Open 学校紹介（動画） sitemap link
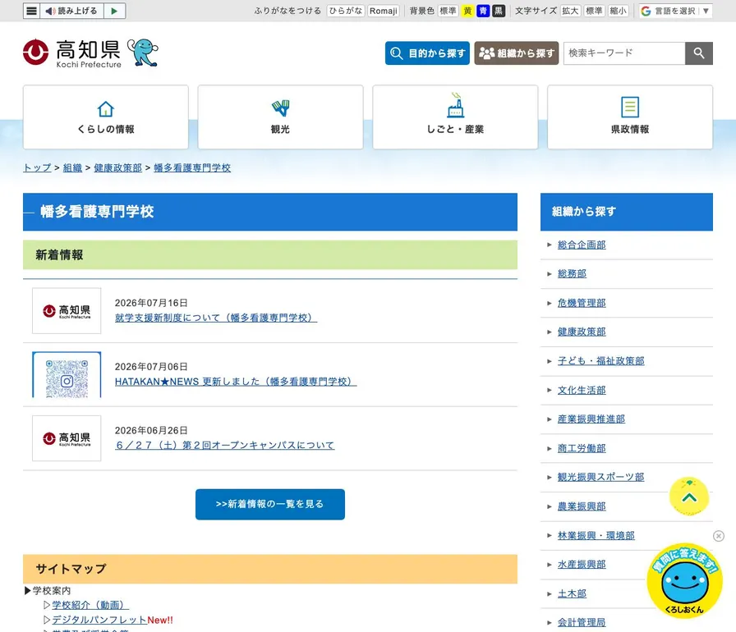This screenshot has height=632, width=736. [90, 605]
